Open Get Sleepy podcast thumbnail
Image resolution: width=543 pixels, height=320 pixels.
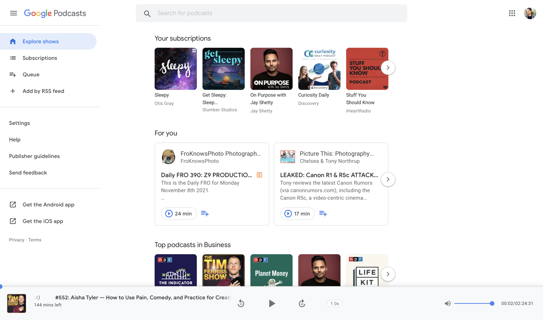pos(224,69)
